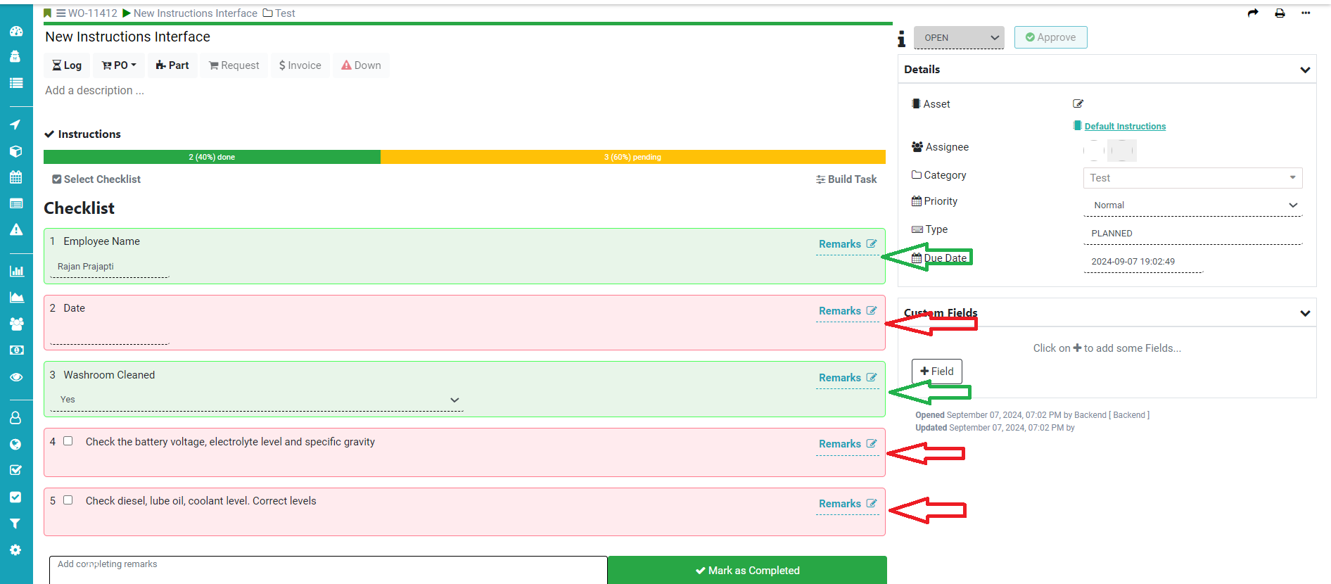This screenshot has height=584, width=1331.
Task: Click the print icon
Action: (x=1280, y=13)
